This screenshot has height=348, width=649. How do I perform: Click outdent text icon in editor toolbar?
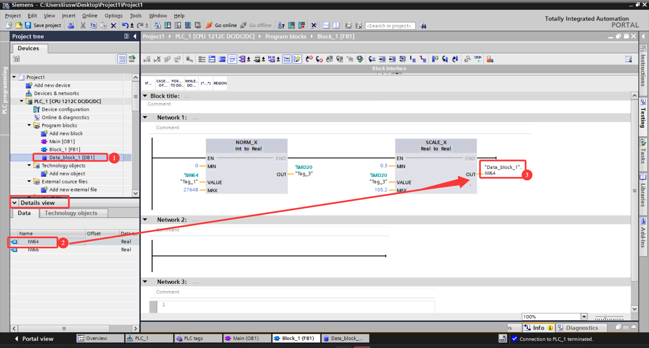pos(392,59)
